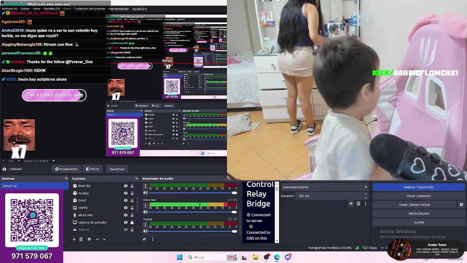This screenshot has width=467, height=263.
Task: Show the hidden PRECIO source
Action: point(126,230)
